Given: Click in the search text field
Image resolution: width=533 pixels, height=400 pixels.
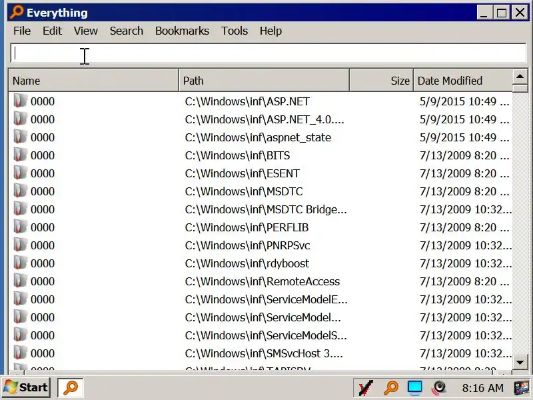Looking at the screenshot, I should pyautogui.click(x=268, y=53).
